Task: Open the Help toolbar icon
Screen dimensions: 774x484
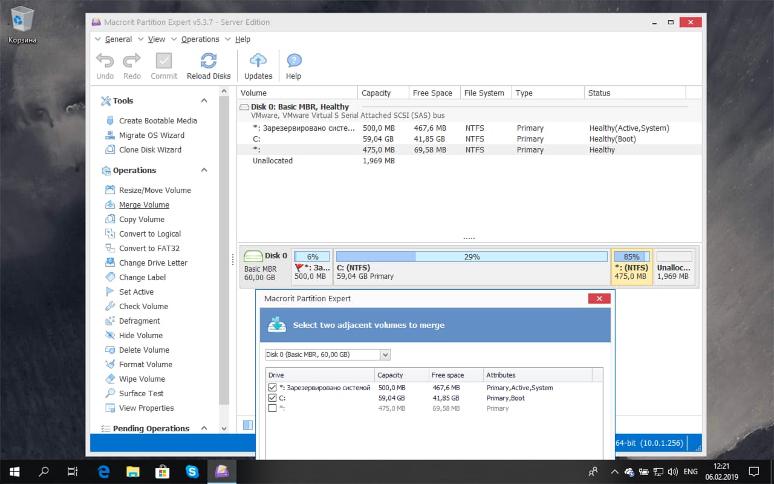Action: [293, 66]
